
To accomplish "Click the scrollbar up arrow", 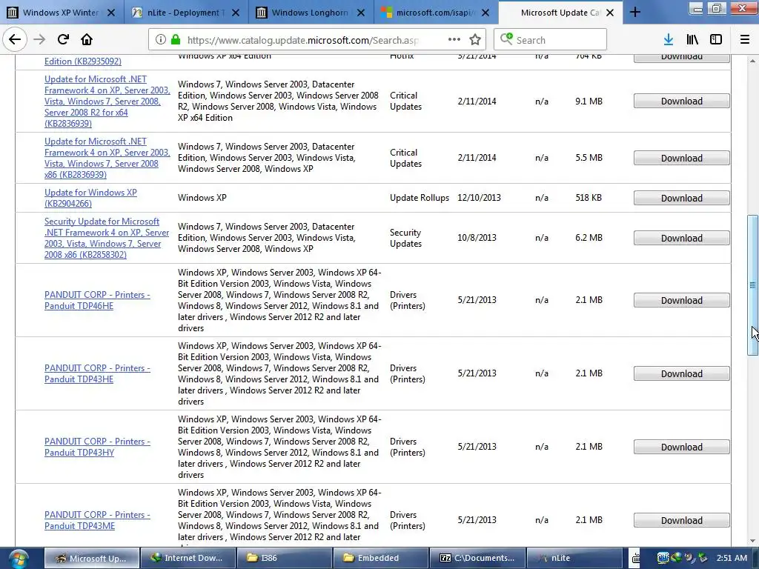I will tap(753, 61).
